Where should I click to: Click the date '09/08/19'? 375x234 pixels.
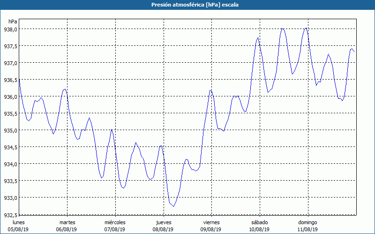[211, 229]
